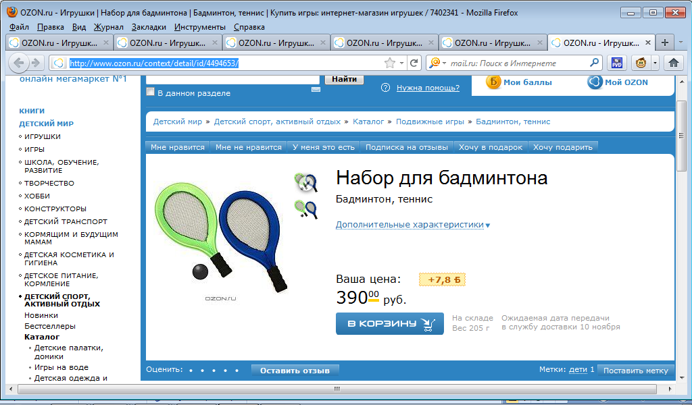692x405 pixels.
Task: Open the on-screen keyboard icon near search
Action: pos(316,90)
